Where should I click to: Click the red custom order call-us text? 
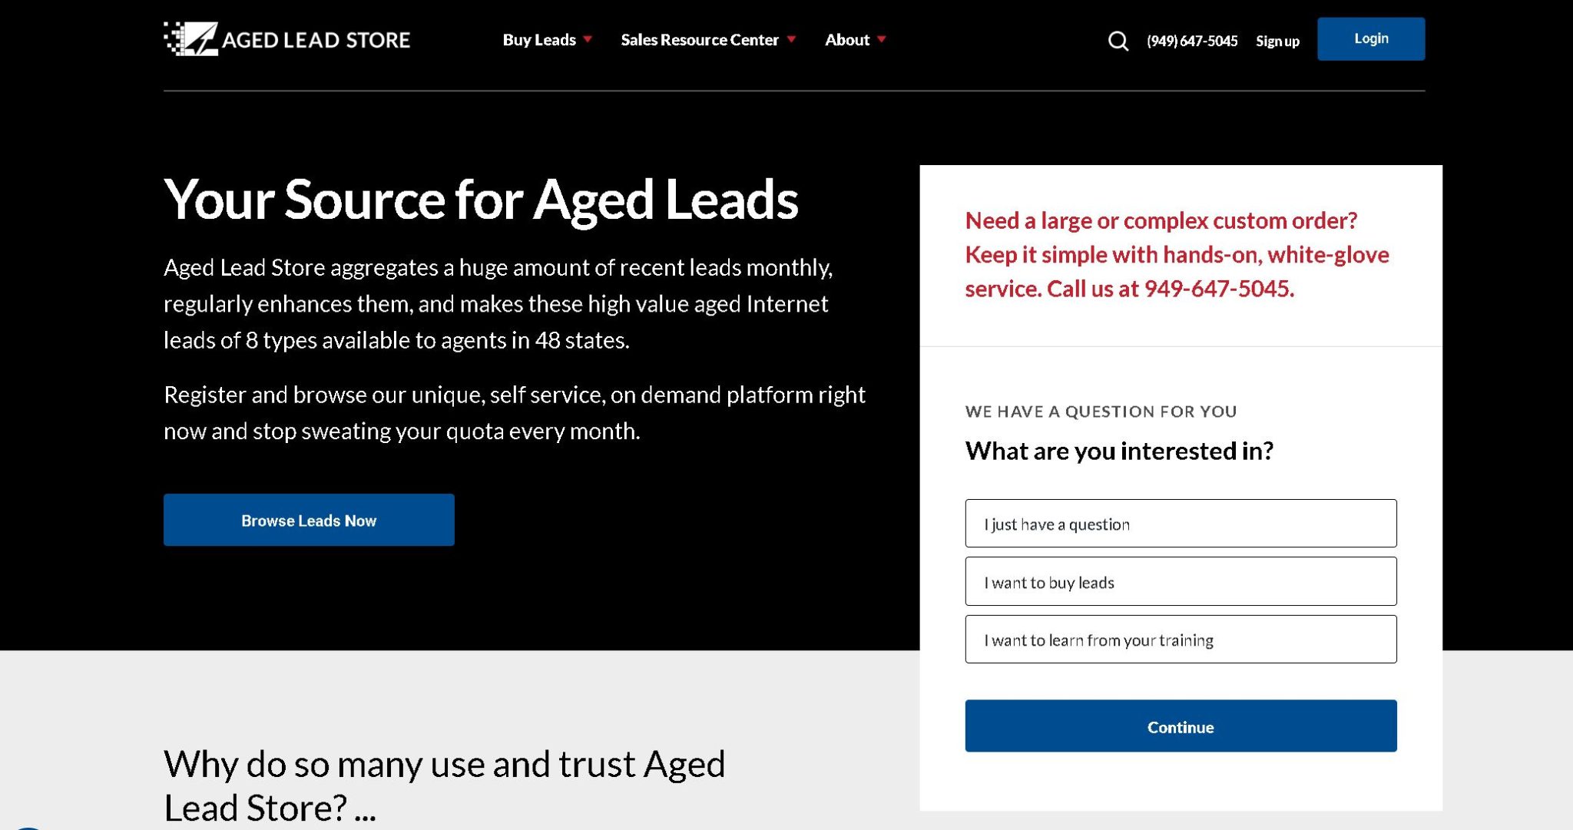point(1176,254)
